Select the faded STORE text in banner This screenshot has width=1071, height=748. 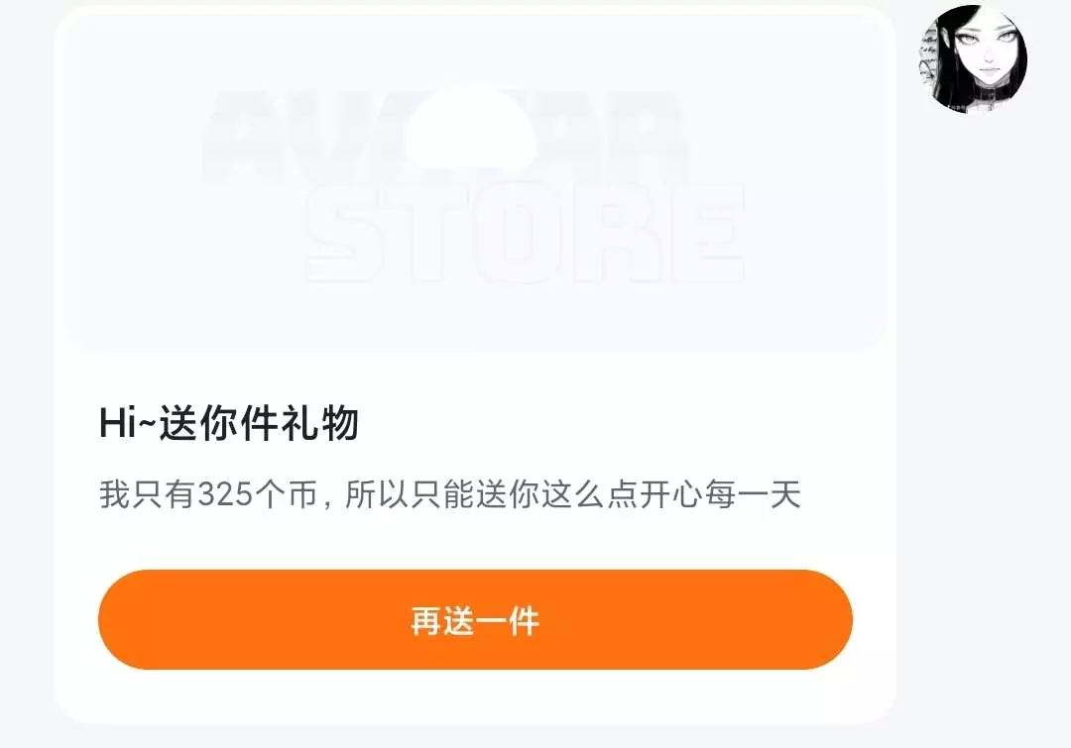(x=525, y=234)
